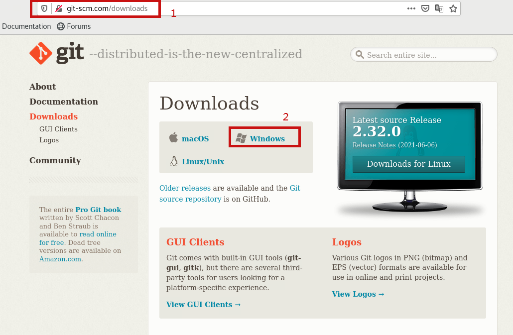Go to Community in sidebar

tap(55, 160)
